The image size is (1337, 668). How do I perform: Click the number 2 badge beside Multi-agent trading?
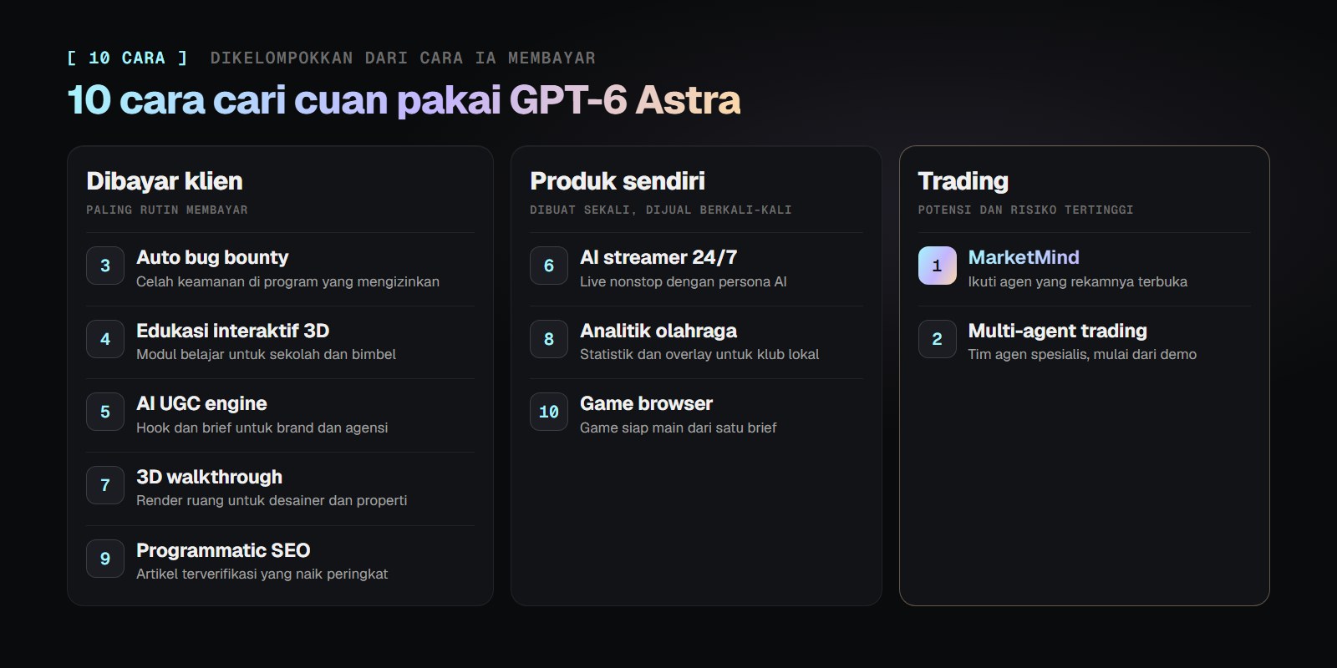point(938,339)
